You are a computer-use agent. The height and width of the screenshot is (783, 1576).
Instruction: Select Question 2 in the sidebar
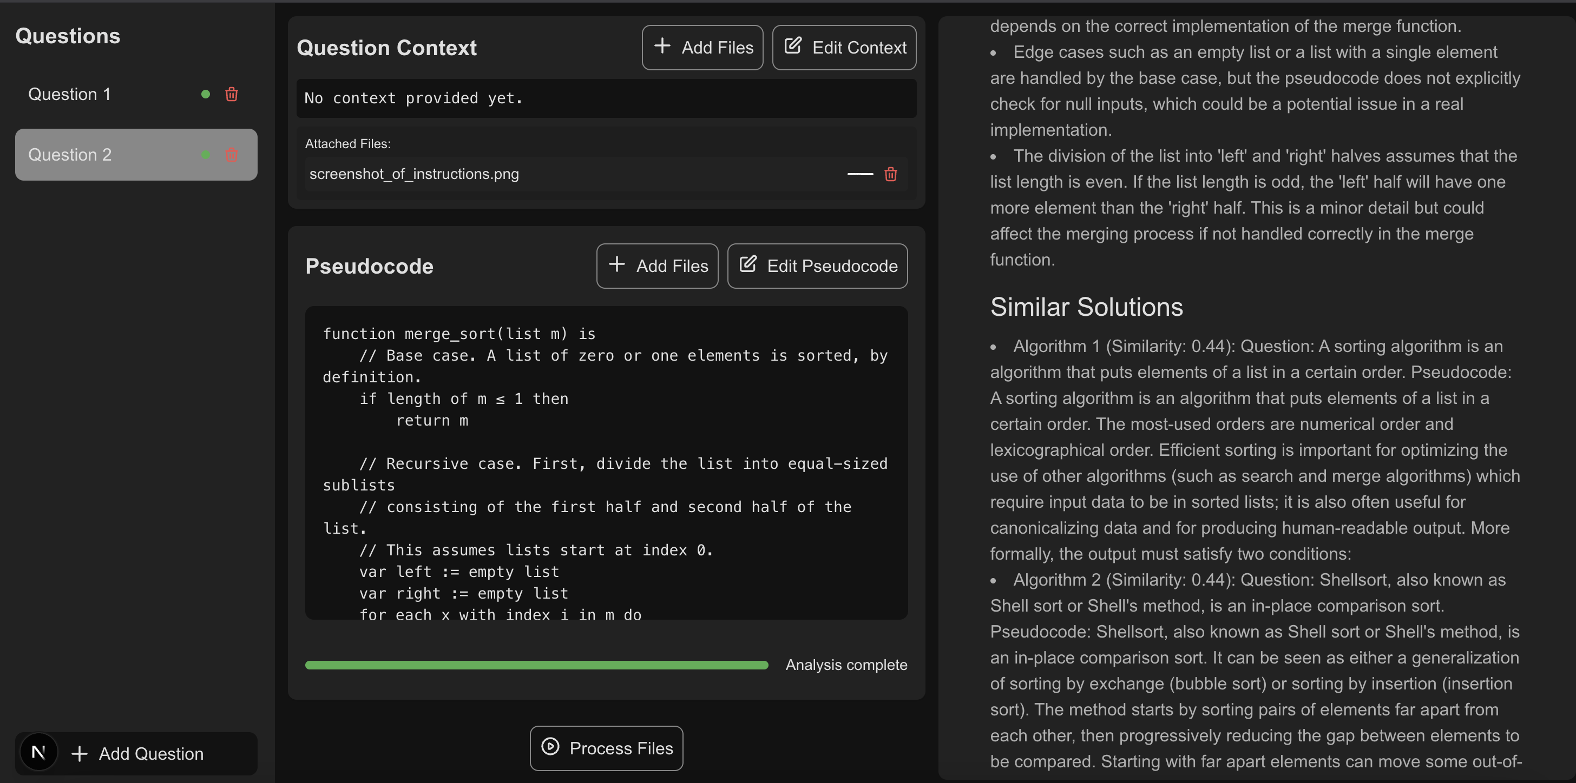tap(70, 155)
